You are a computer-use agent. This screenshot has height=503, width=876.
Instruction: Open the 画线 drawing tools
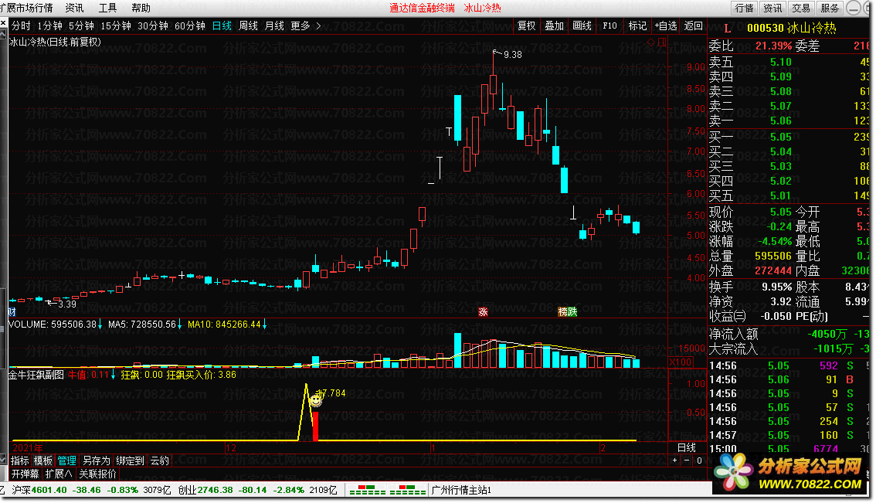(x=582, y=25)
